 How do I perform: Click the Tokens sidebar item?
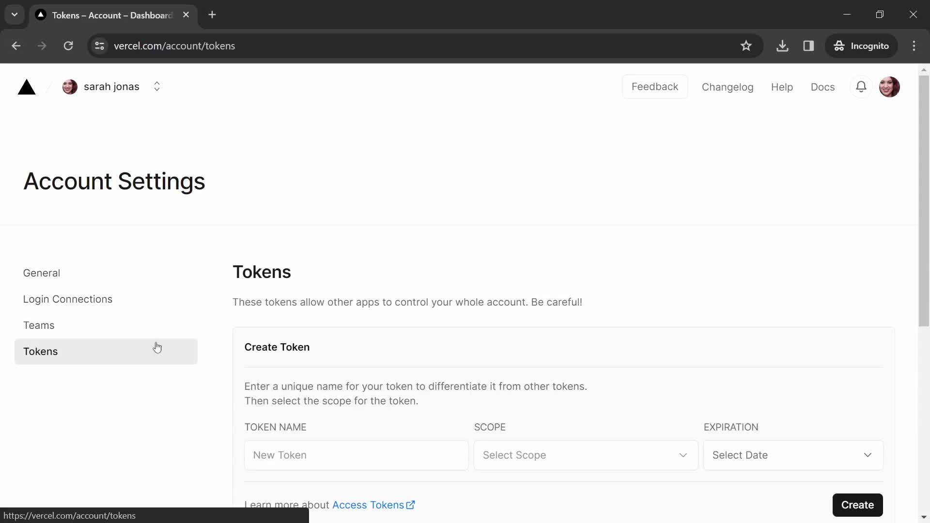point(40,351)
